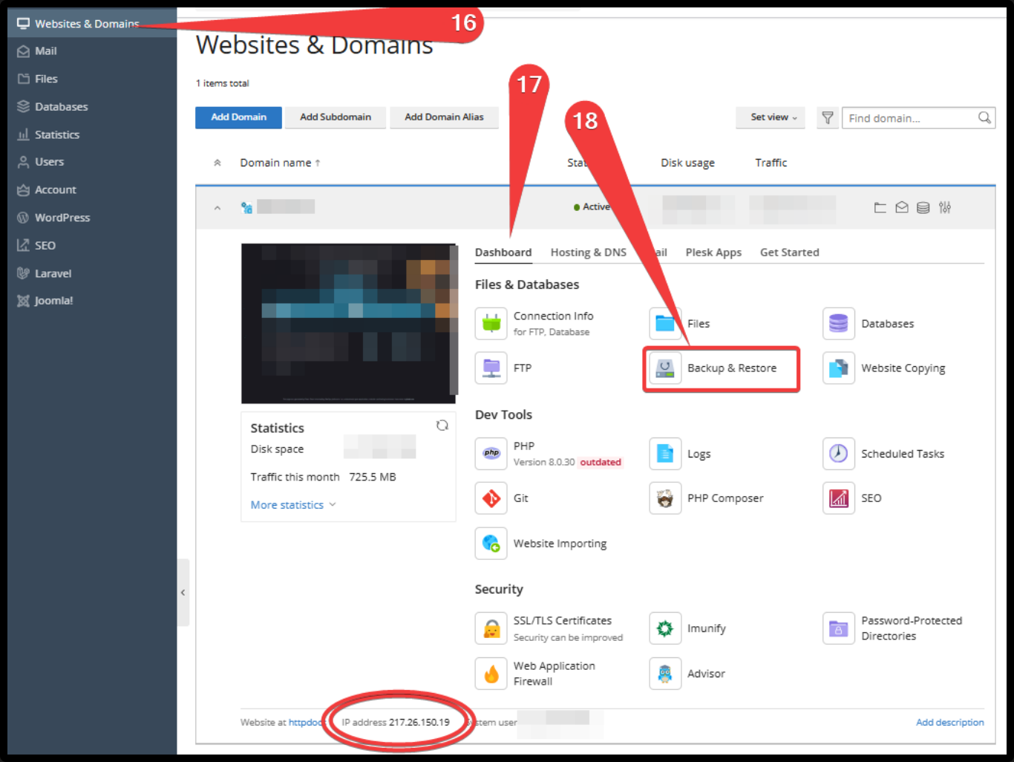Screen dimensions: 1014x762
Task: Open the Databases stack icon
Action: tap(839, 323)
